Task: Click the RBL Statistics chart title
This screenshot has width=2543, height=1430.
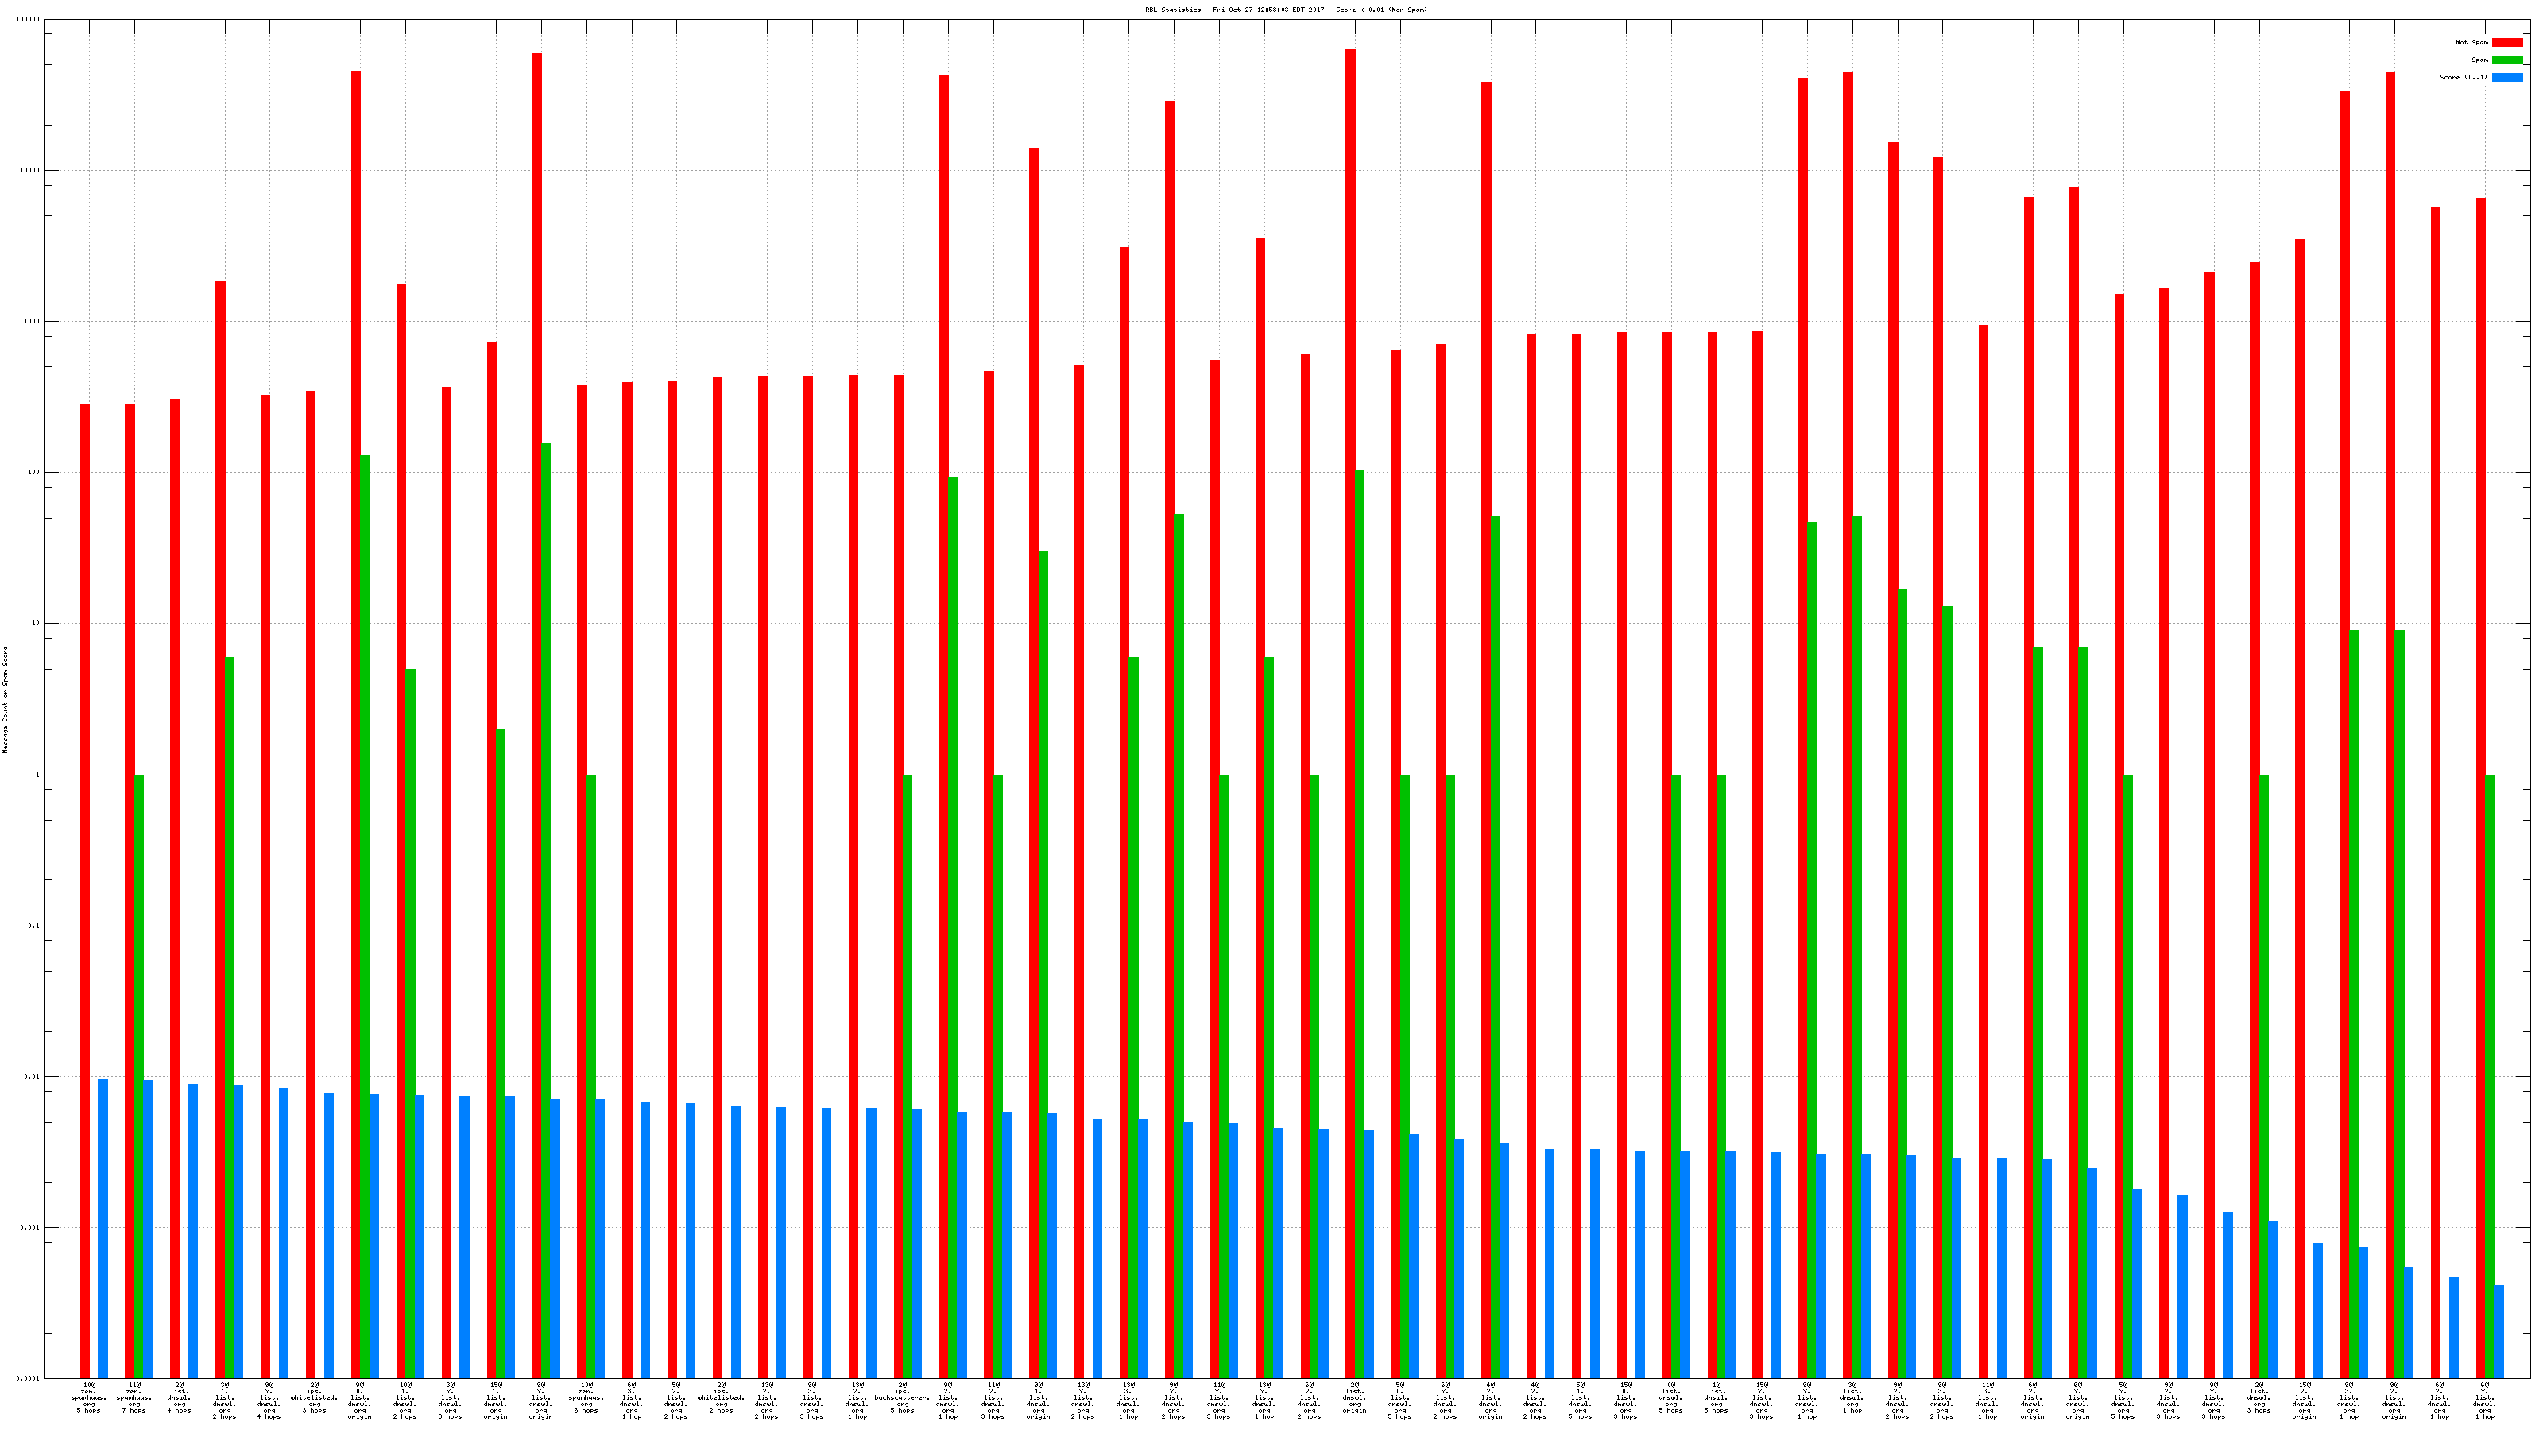Action: [1285, 10]
